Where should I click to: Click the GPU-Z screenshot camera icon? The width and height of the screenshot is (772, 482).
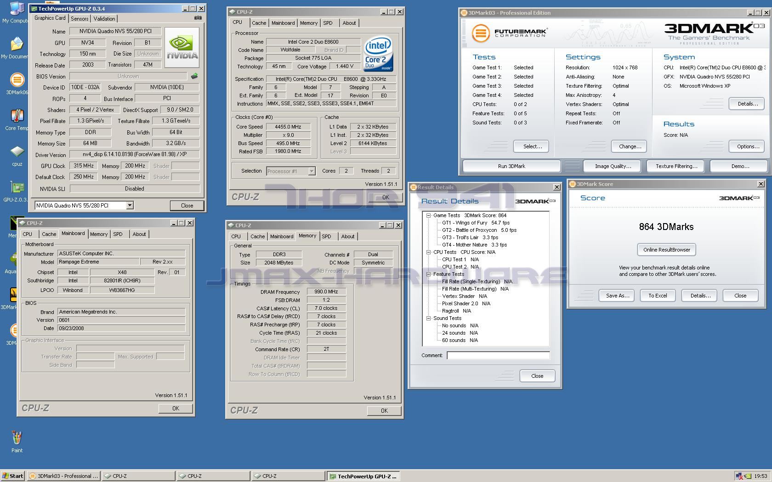[198, 18]
